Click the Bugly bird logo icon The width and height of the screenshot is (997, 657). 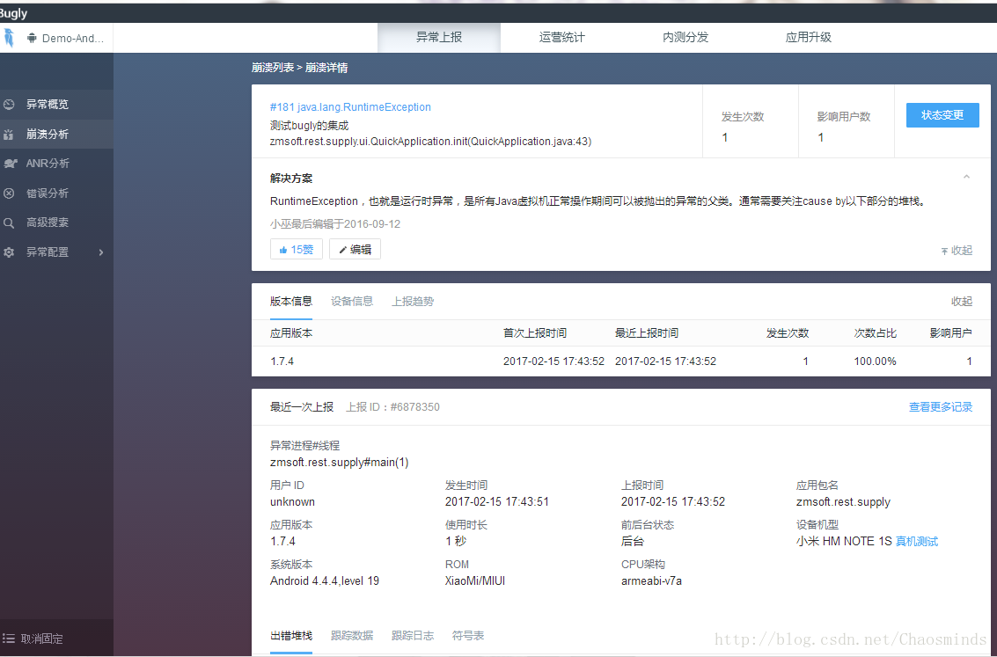click(8, 38)
